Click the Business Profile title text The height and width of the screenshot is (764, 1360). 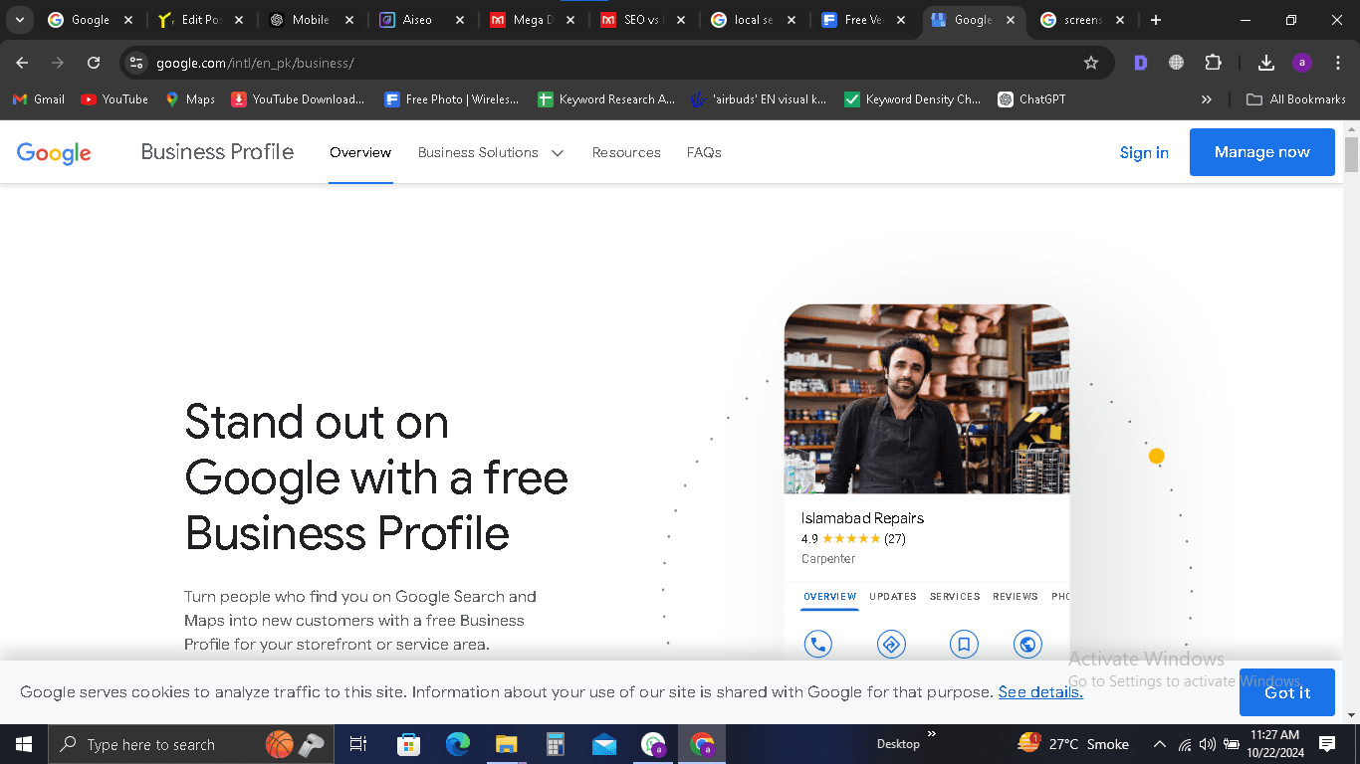pyautogui.click(x=217, y=152)
